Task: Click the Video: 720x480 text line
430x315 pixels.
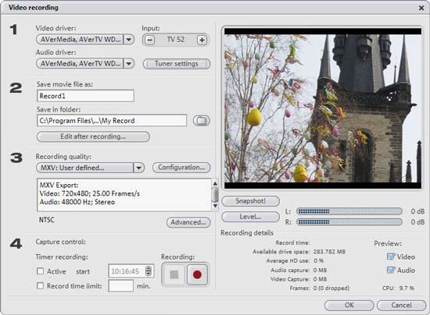Action: click(90, 193)
